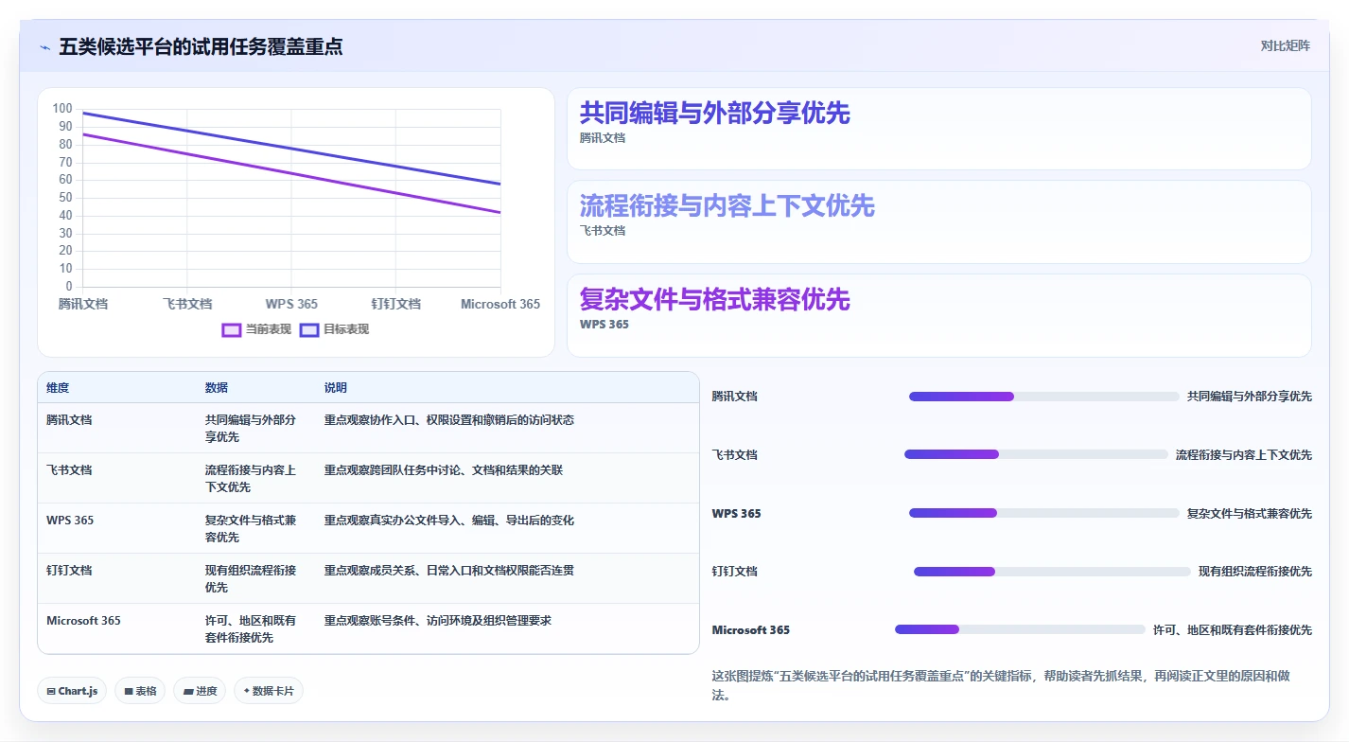Click the card titled 流程衔接与内容上下文优先
Viewport: 1349px width, 742px height.
(938, 221)
